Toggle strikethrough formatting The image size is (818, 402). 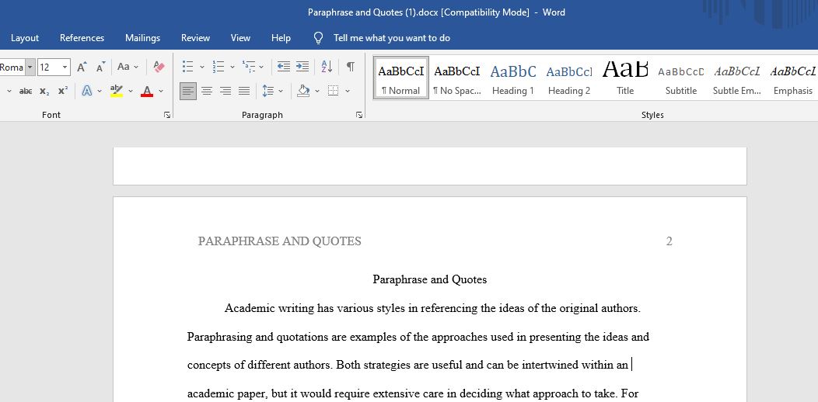(26, 91)
